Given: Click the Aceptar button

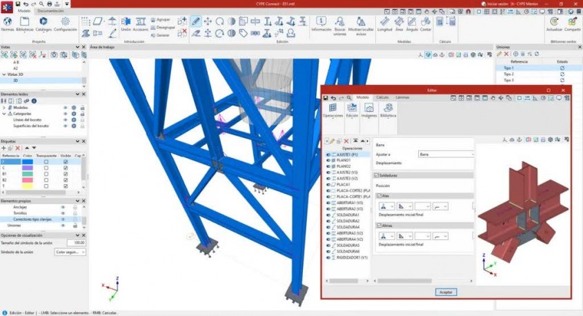Looking at the screenshot, I should click(x=446, y=293).
